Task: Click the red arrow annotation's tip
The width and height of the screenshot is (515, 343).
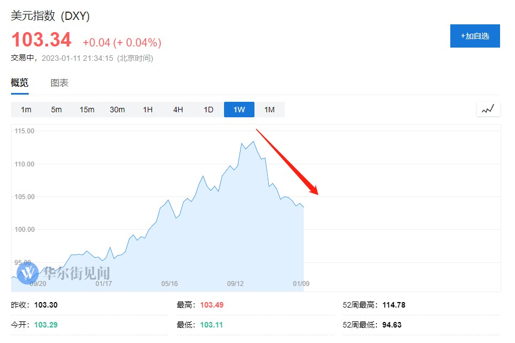Action: tap(318, 194)
